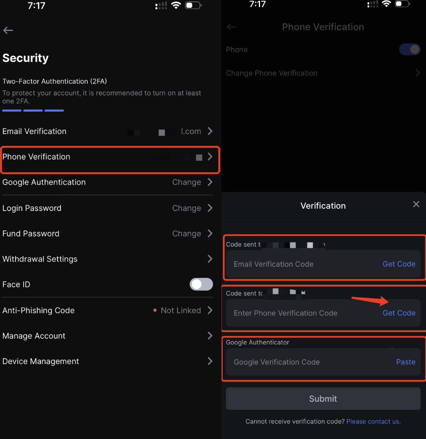Open Anti-Phishing Code Not Linked setting
Viewport: 426px width, 439px height.
coord(181,311)
